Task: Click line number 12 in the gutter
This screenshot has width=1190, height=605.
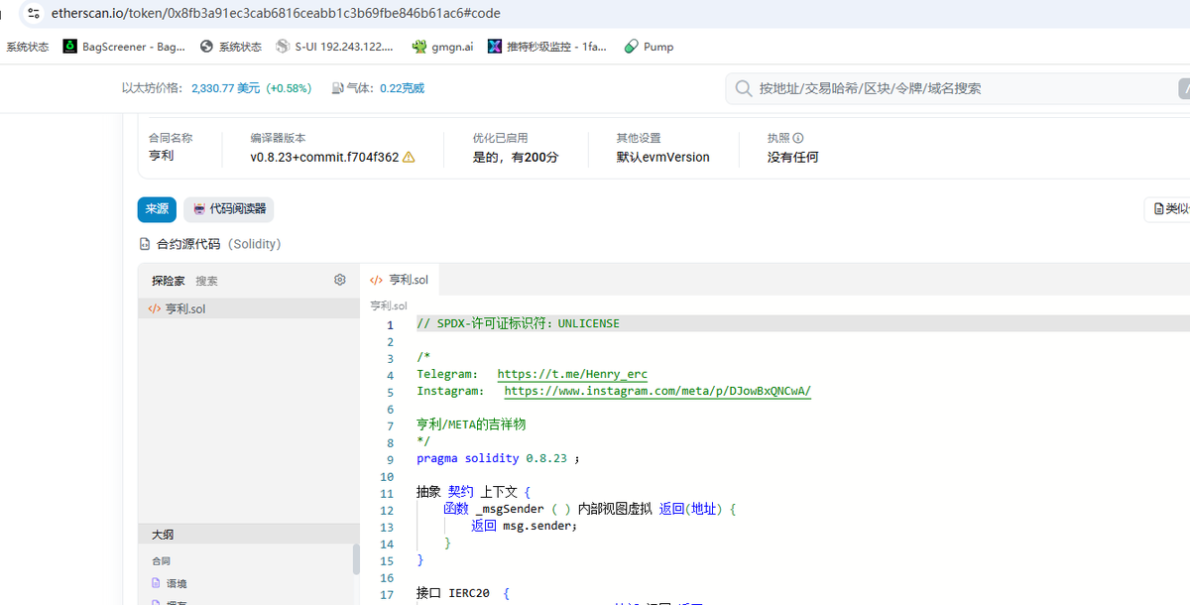Action: [386, 510]
